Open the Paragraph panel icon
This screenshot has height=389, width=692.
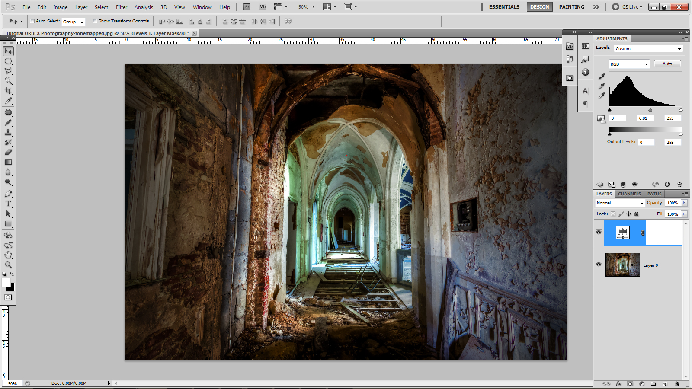click(x=585, y=104)
